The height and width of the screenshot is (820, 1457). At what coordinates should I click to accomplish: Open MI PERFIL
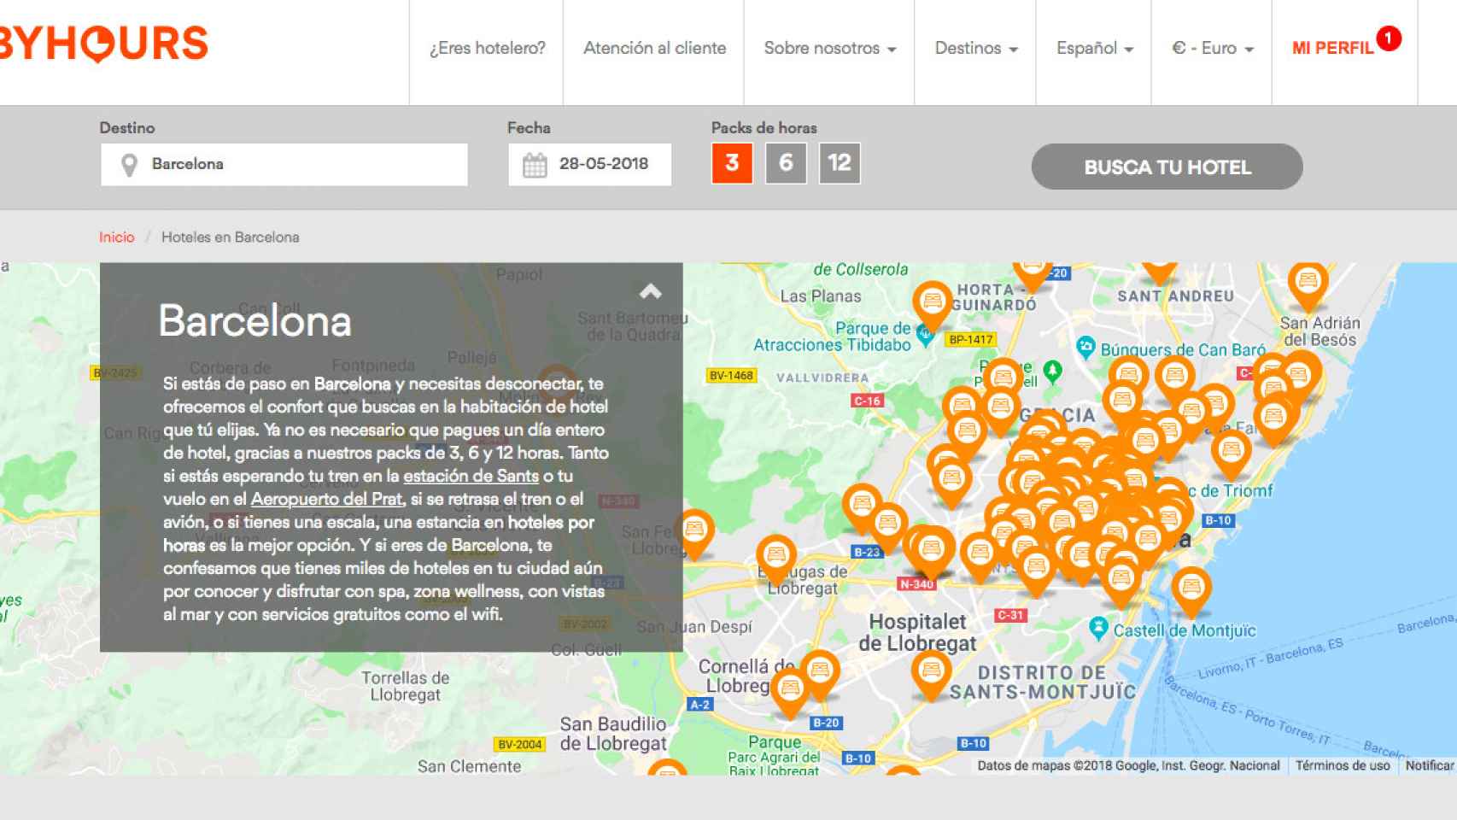(1332, 49)
